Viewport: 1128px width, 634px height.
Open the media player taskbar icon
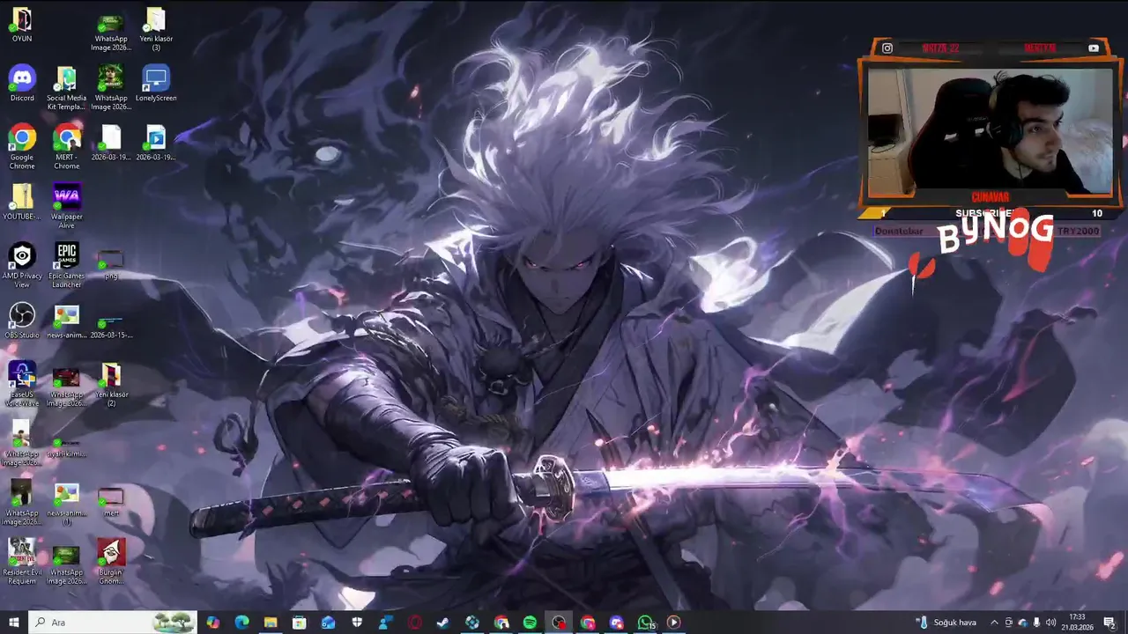(674, 623)
